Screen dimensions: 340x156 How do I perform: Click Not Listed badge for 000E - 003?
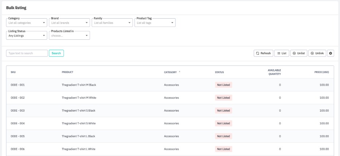[223, 110]
